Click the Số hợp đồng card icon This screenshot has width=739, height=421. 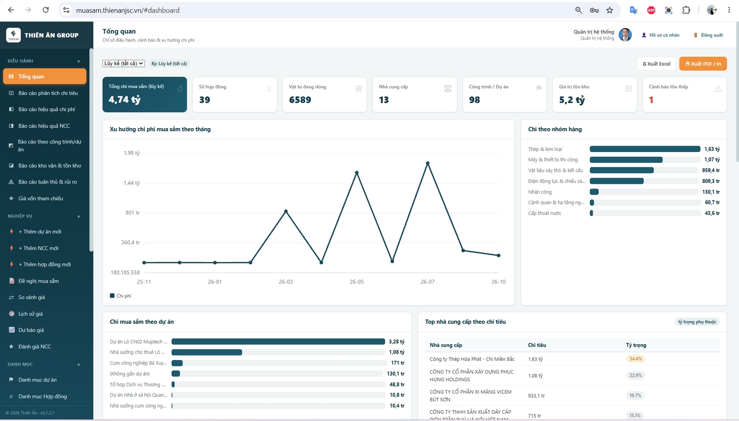[269, 88]
